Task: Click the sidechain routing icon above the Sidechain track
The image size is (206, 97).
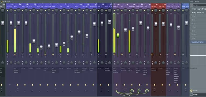Action: (12, 4)
